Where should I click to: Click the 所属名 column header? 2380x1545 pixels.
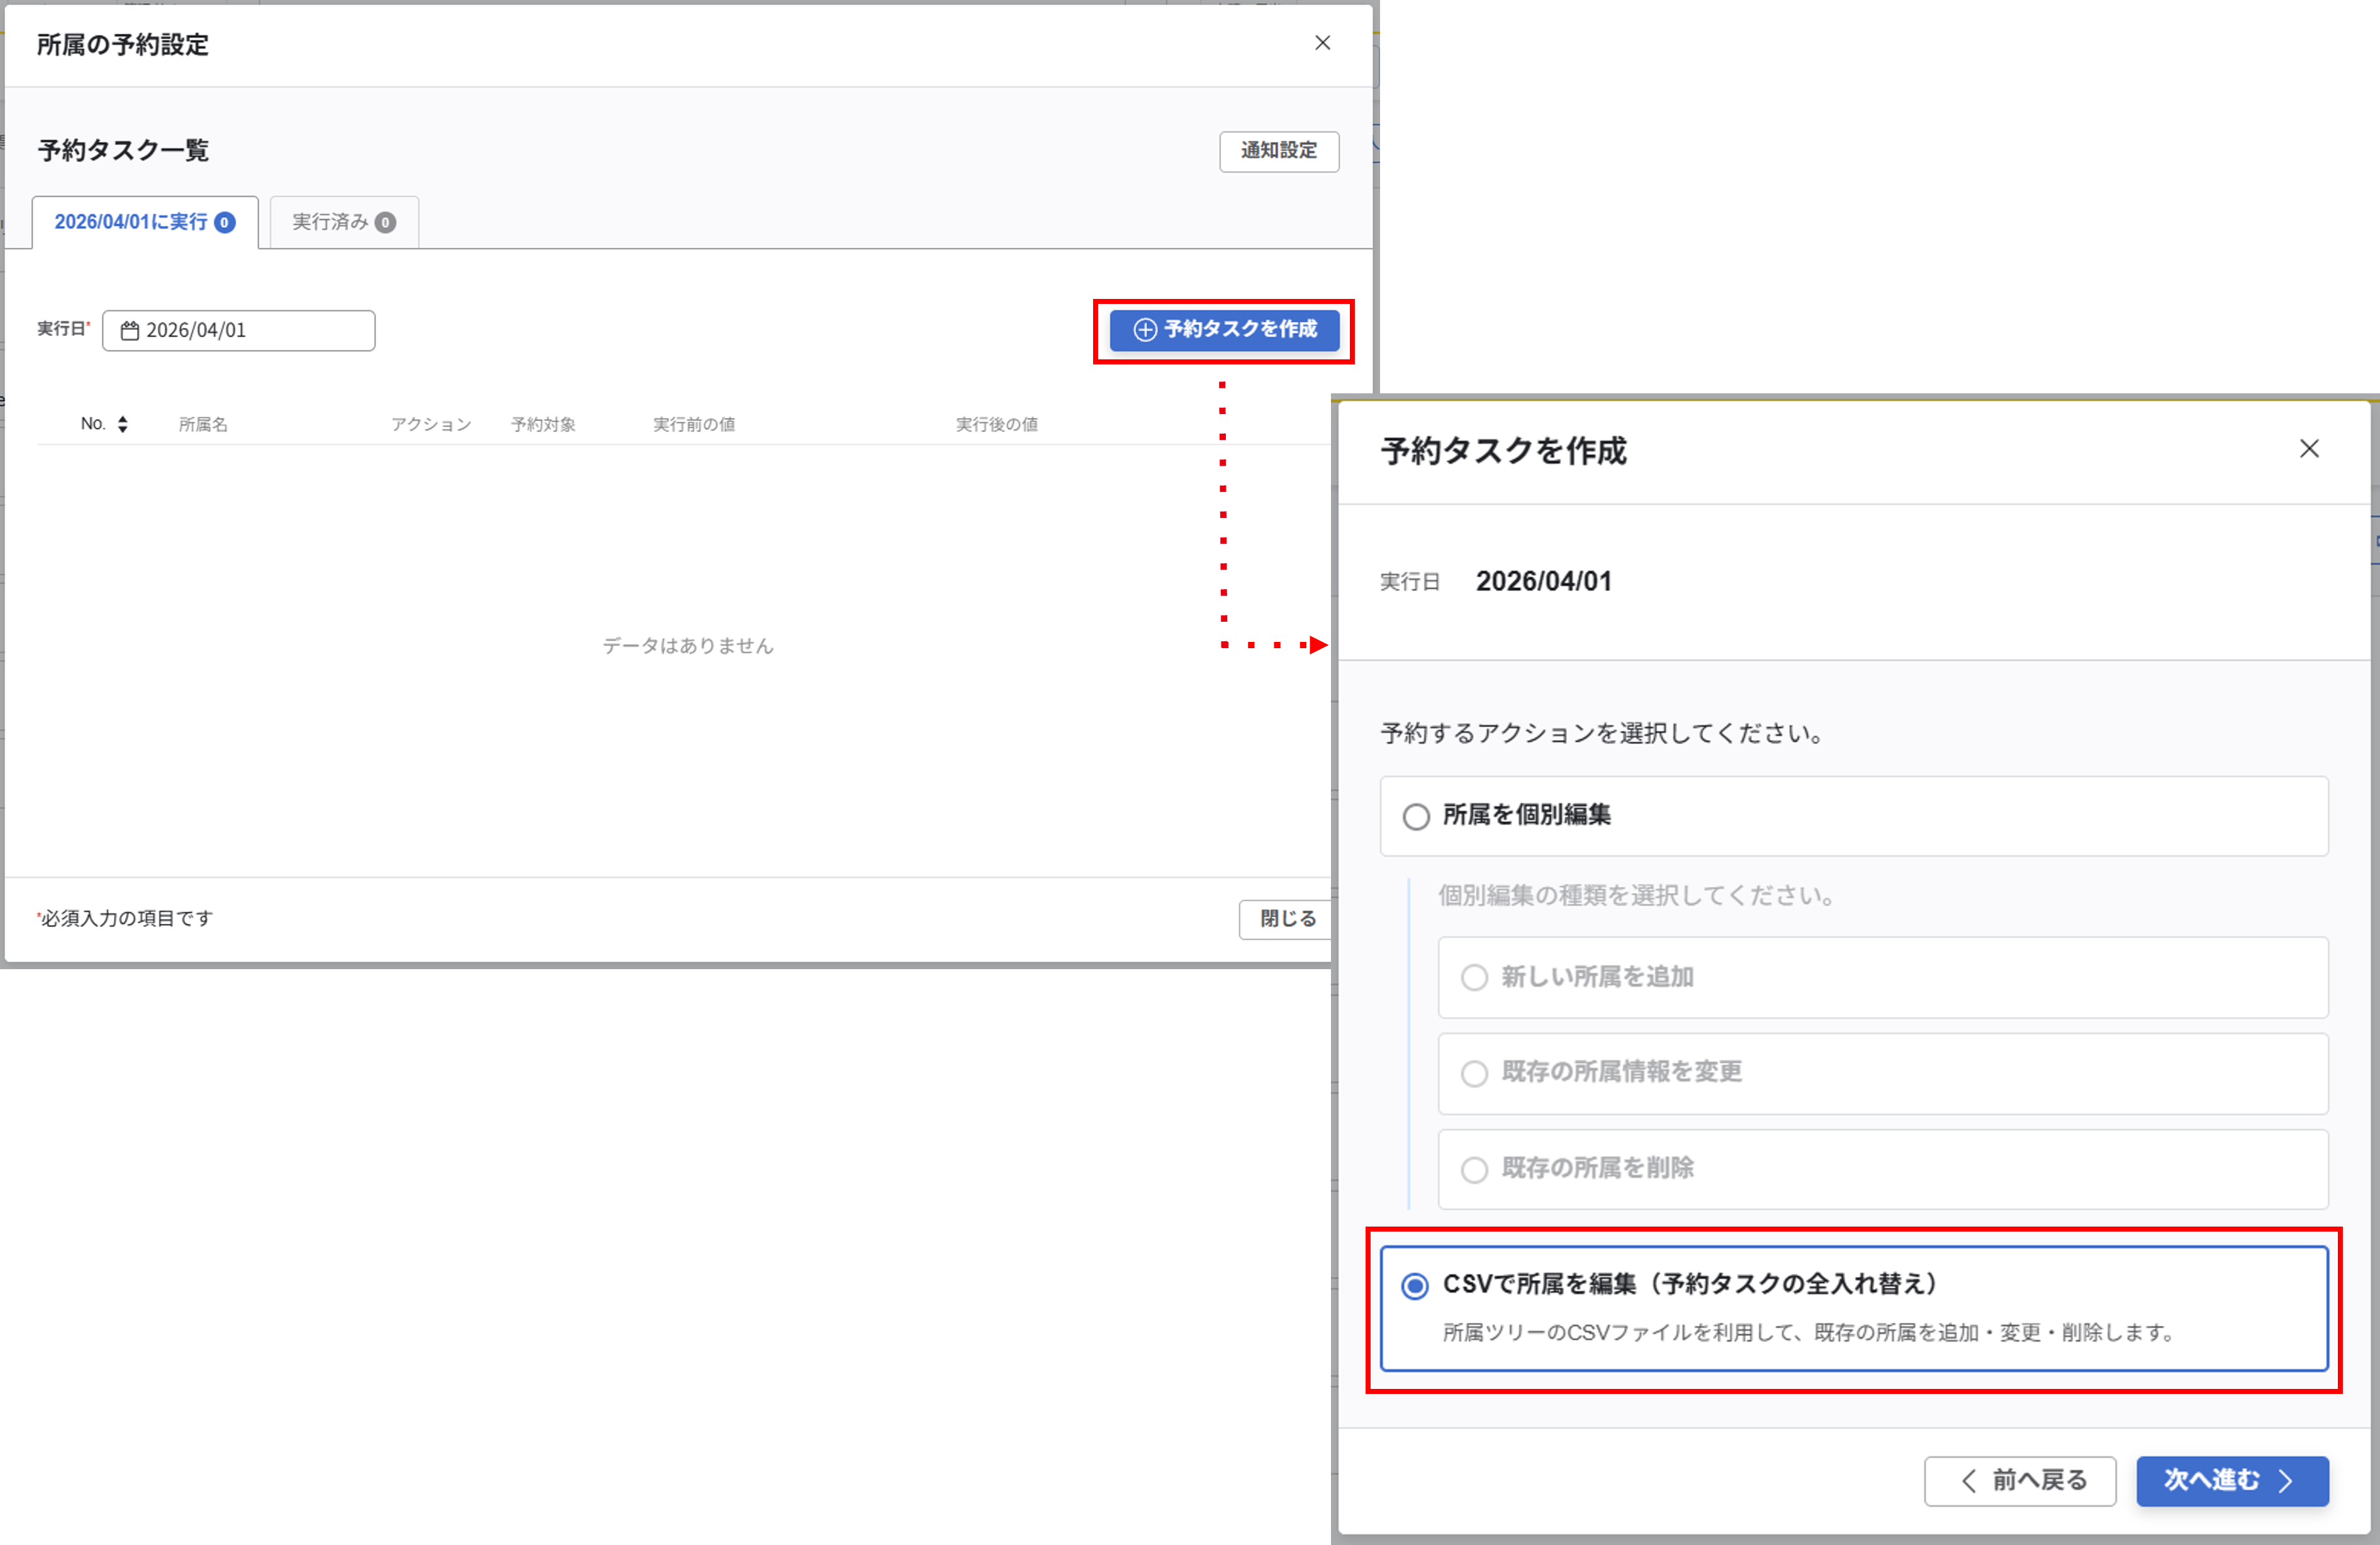(x=203, y=425)
